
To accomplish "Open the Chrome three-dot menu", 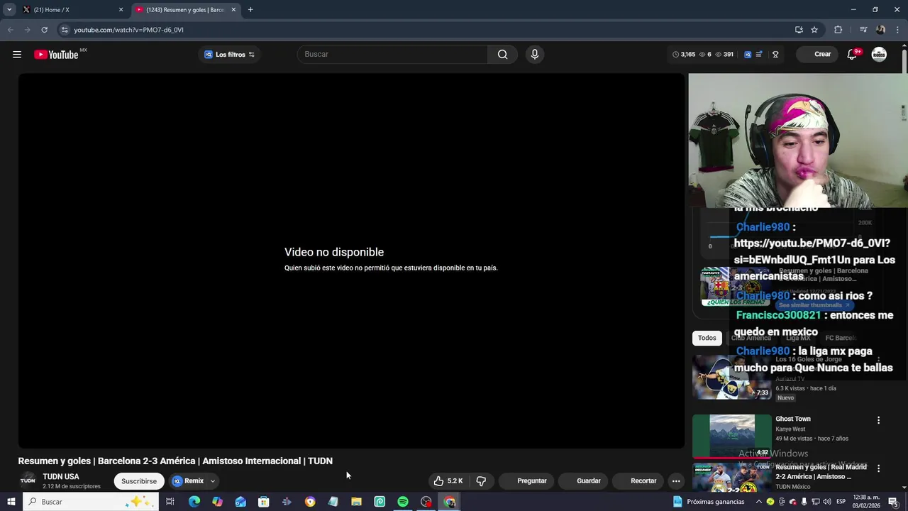I will click(898, 30).
